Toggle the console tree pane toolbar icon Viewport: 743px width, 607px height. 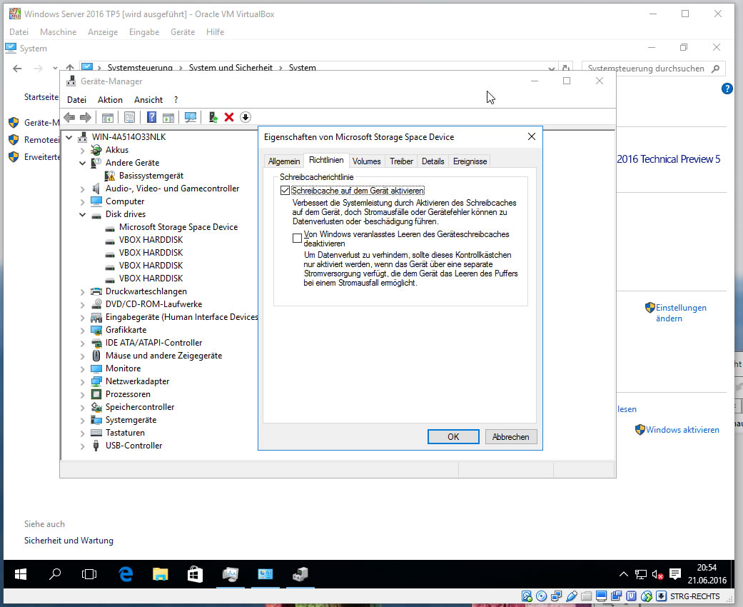[x=108, y=117]
